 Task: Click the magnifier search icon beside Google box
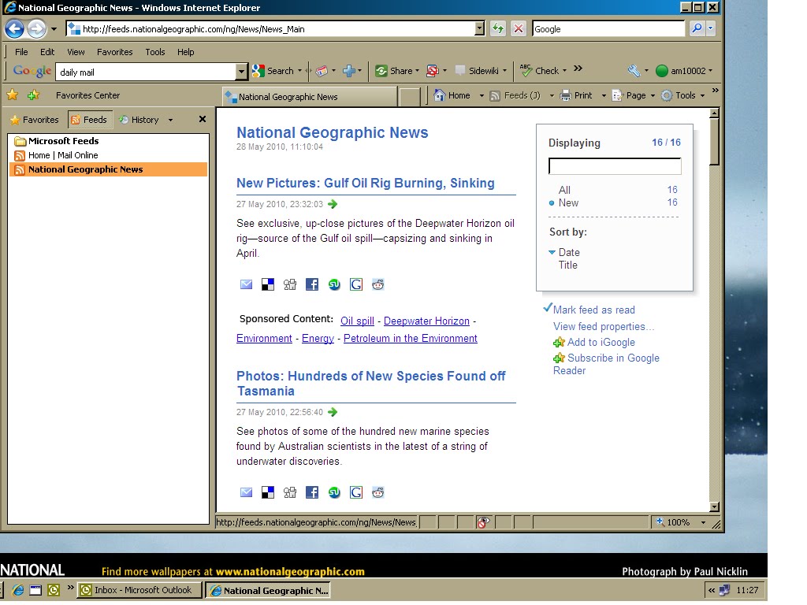[x=697, y=29]
